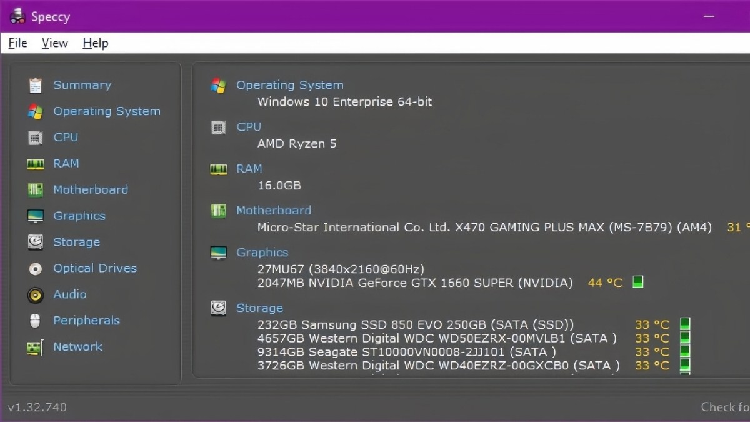Open the RAM heading link in summary
Screen dimensions: 750x422
pyautogui.click(x=249, y=169)
